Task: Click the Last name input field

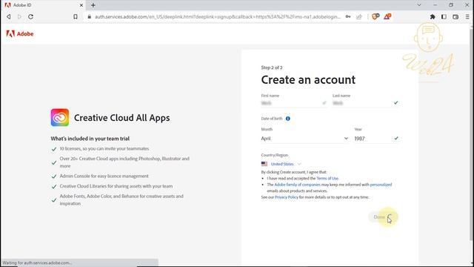Action: (x=365, y=103)
